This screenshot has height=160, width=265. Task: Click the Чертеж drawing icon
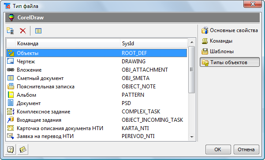point(11,61)
